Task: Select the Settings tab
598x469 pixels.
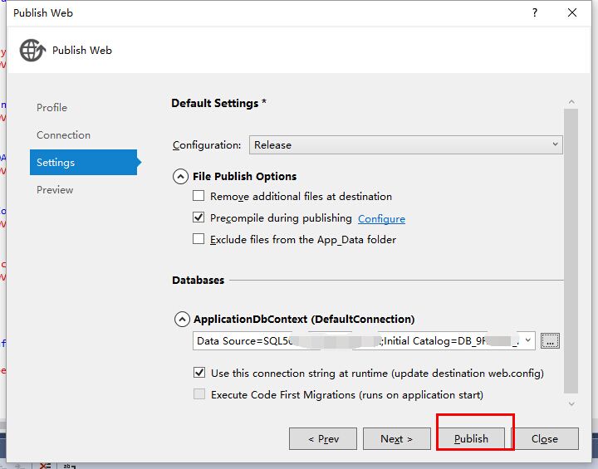Action: point(56,163)
